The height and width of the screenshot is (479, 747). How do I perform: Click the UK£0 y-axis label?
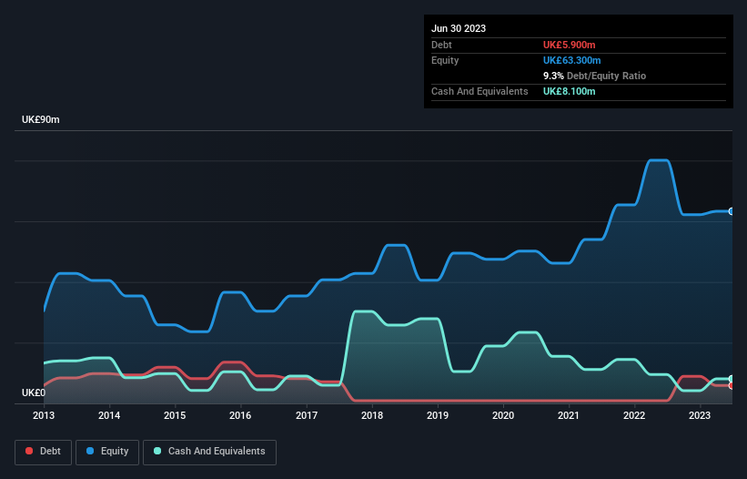(34, 392)
